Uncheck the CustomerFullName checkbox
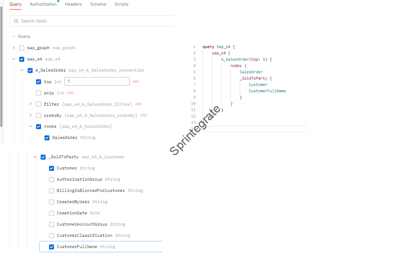 pyautogui.click(x=51, y=247)
